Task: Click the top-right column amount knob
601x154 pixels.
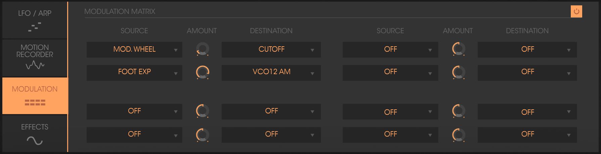Action: tap(459, 49)
